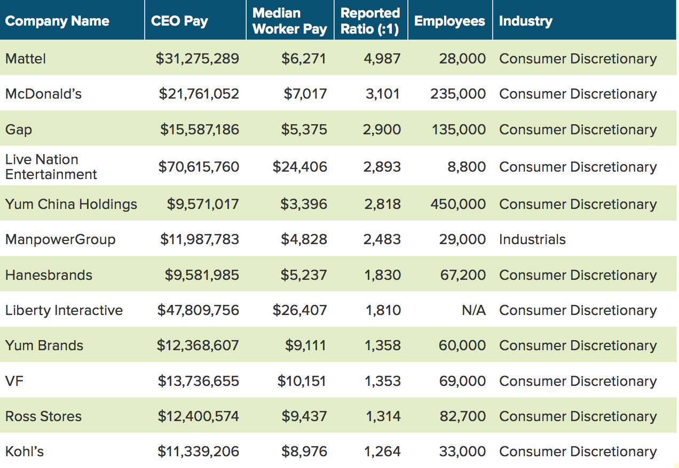Click Liberty Interactive's N/A employees cell
The height and width of the screenshot is (468, 679).
point(473,310)
